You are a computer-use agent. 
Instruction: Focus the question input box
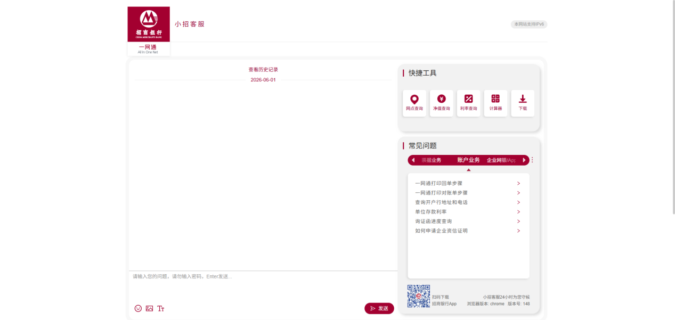tap(263, 286)
